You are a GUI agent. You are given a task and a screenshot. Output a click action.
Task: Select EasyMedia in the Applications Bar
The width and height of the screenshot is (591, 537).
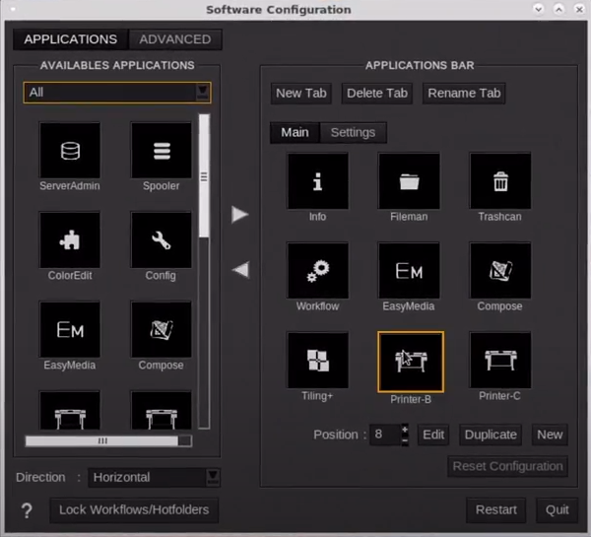[x=409, y=270]
